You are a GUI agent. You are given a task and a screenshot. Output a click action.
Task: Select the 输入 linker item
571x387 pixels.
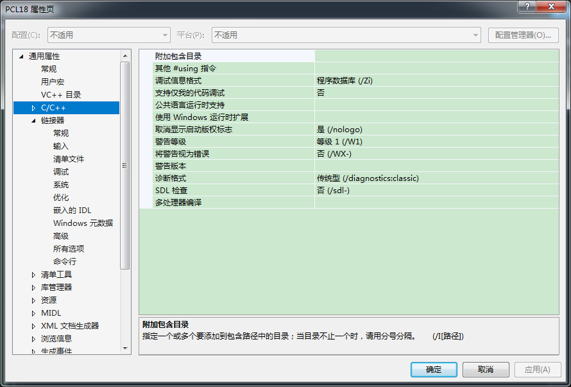(61, 146)
